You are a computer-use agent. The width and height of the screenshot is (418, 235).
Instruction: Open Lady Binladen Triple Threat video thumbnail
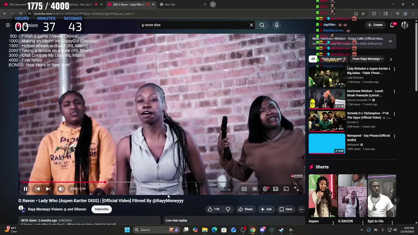coord(327,77)
